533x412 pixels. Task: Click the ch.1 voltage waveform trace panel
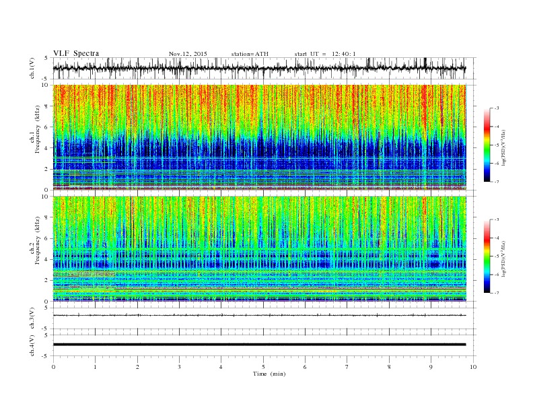point(264,68)
